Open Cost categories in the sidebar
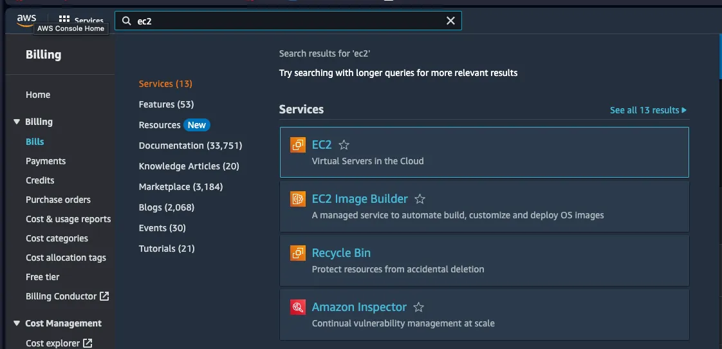 coord(57,238)
